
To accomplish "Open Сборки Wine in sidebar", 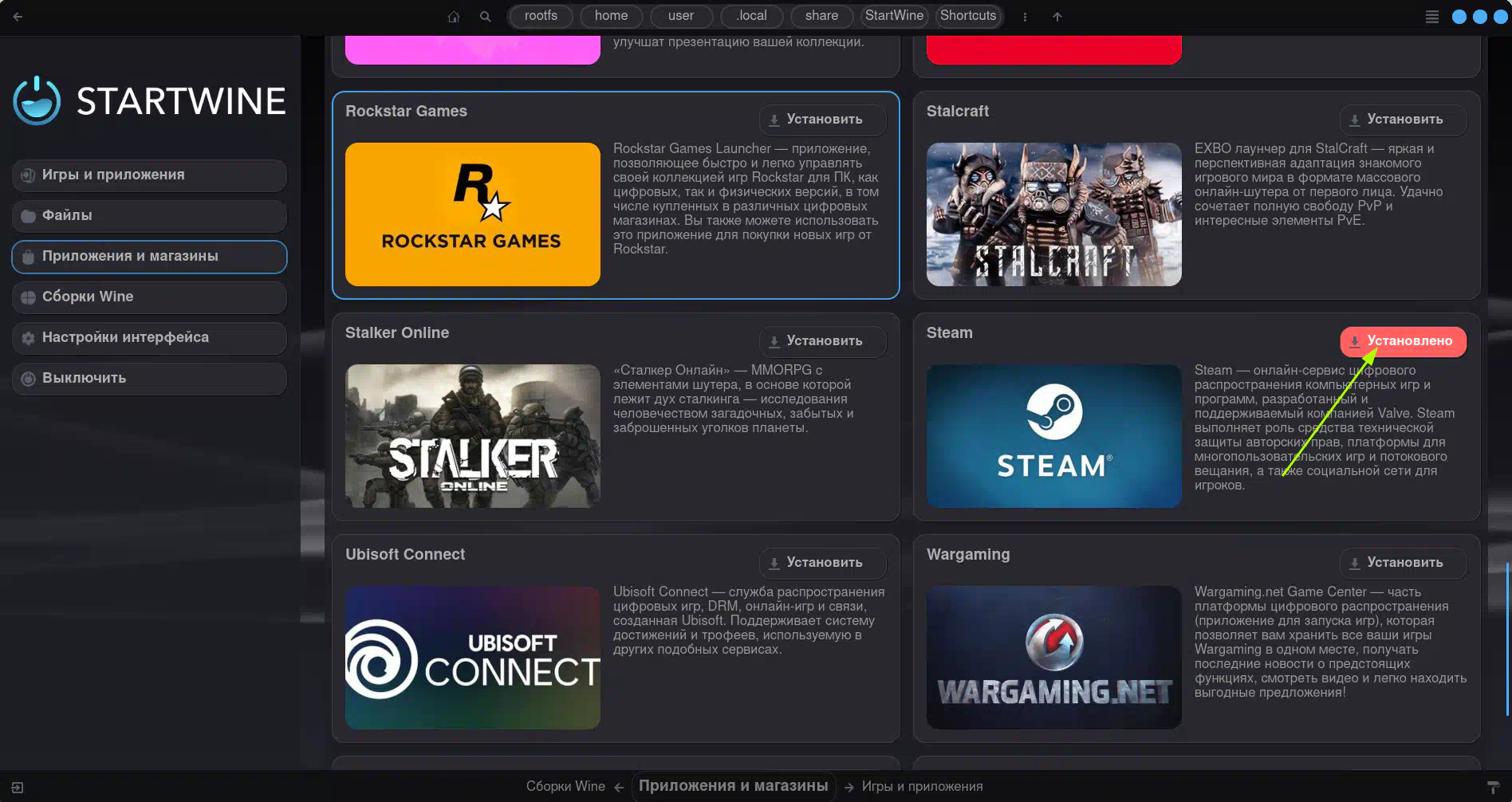I will (149, 297).
